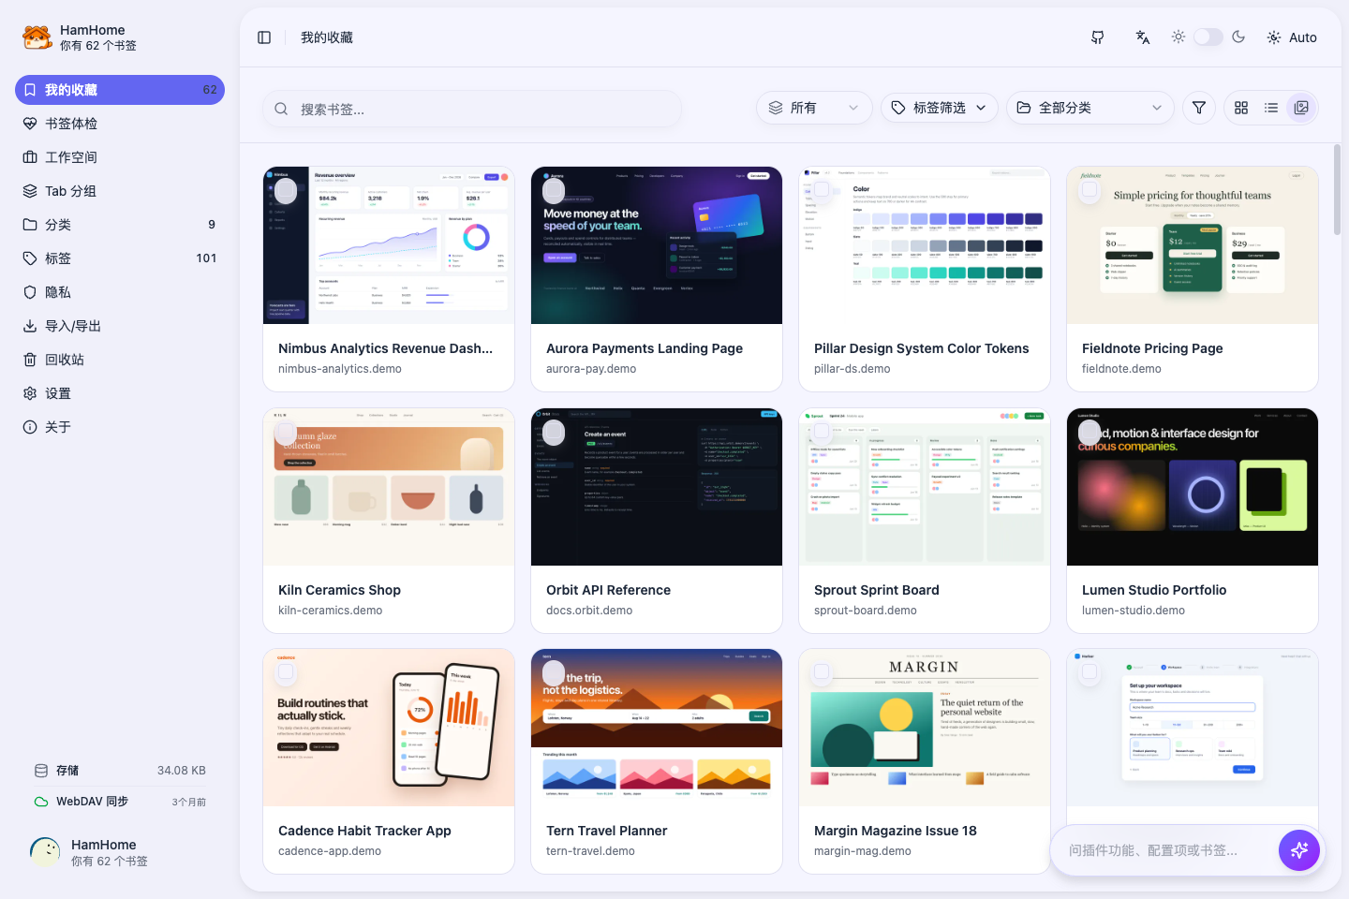The height and width of the screenshot is (899, 1349).
Task: Check the Fieldnote Pricing Page checkbox
Action: point(1090,190)
